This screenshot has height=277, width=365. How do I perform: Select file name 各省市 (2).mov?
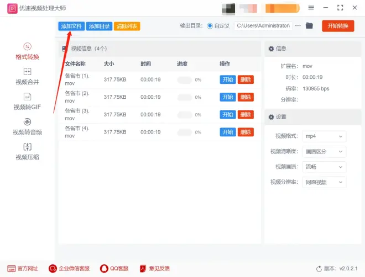point(77,97)
